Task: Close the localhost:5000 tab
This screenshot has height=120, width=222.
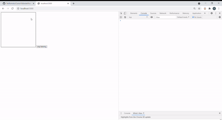Action: 68,4
